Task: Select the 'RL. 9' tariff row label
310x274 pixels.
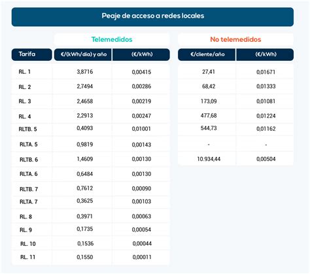Action: click(x=26, y=230)
